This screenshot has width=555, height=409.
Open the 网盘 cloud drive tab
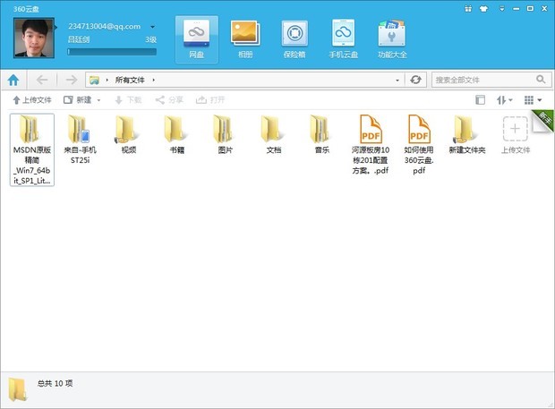point(196,39)
